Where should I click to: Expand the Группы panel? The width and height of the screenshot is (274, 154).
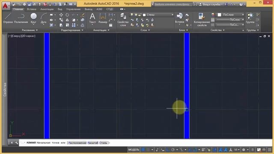pos(253,30)
